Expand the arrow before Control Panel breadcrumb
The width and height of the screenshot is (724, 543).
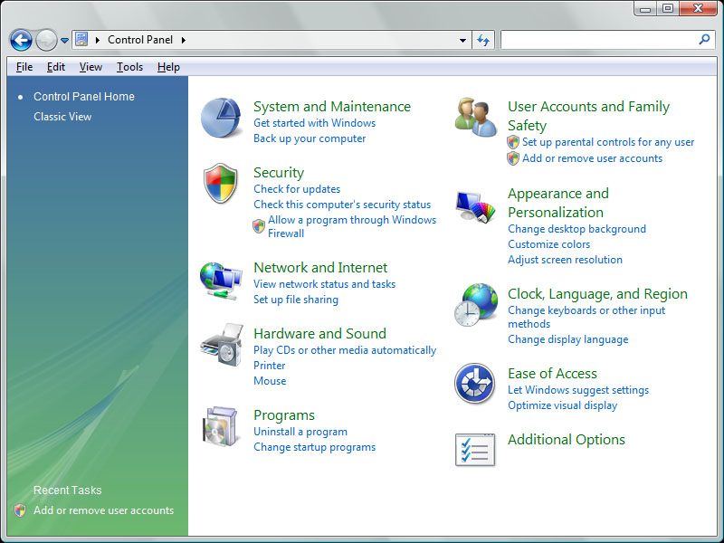tap(98, 40)
